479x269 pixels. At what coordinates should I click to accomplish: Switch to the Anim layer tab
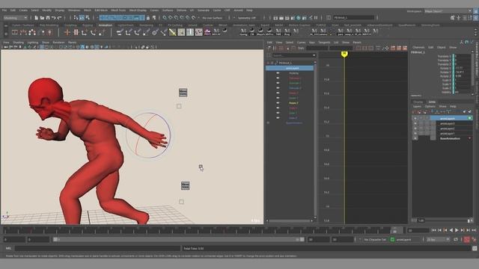(x=432, y=102)
